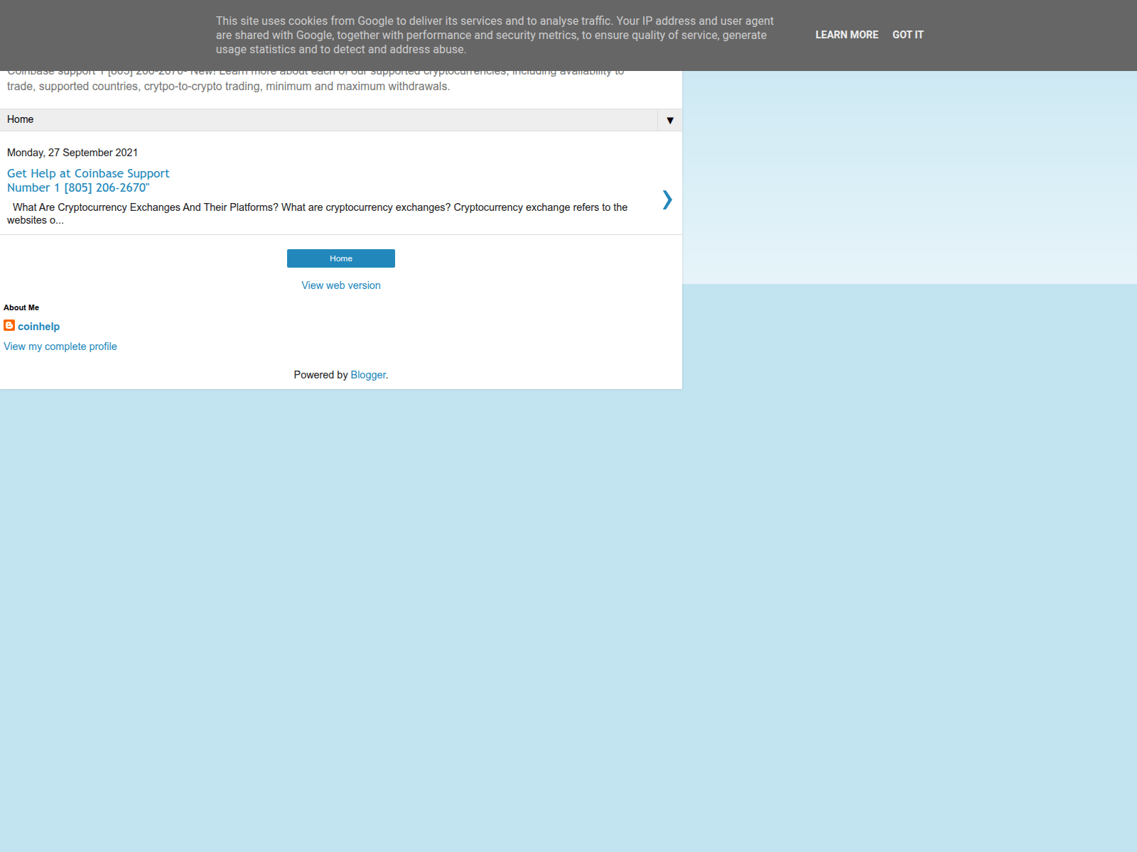Screen dimensions: 1137x852
Task: Click the empty light blue page background
Action: (x=853, y=568)
